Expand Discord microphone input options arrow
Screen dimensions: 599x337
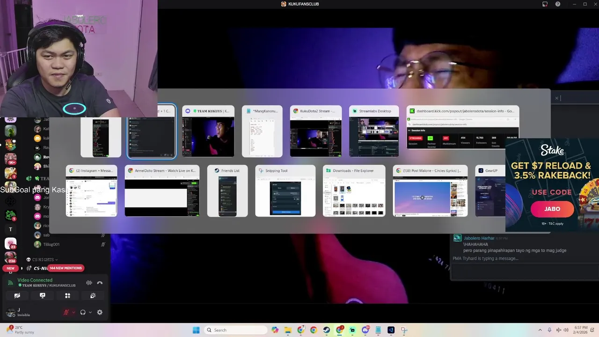[73, 312]
